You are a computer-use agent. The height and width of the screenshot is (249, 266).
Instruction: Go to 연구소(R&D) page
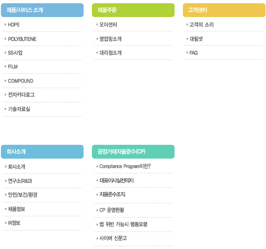(20, 181)
